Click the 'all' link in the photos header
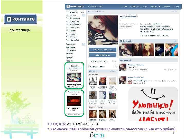This screenshot has height=139, width=185. click(x=175, y=41)
